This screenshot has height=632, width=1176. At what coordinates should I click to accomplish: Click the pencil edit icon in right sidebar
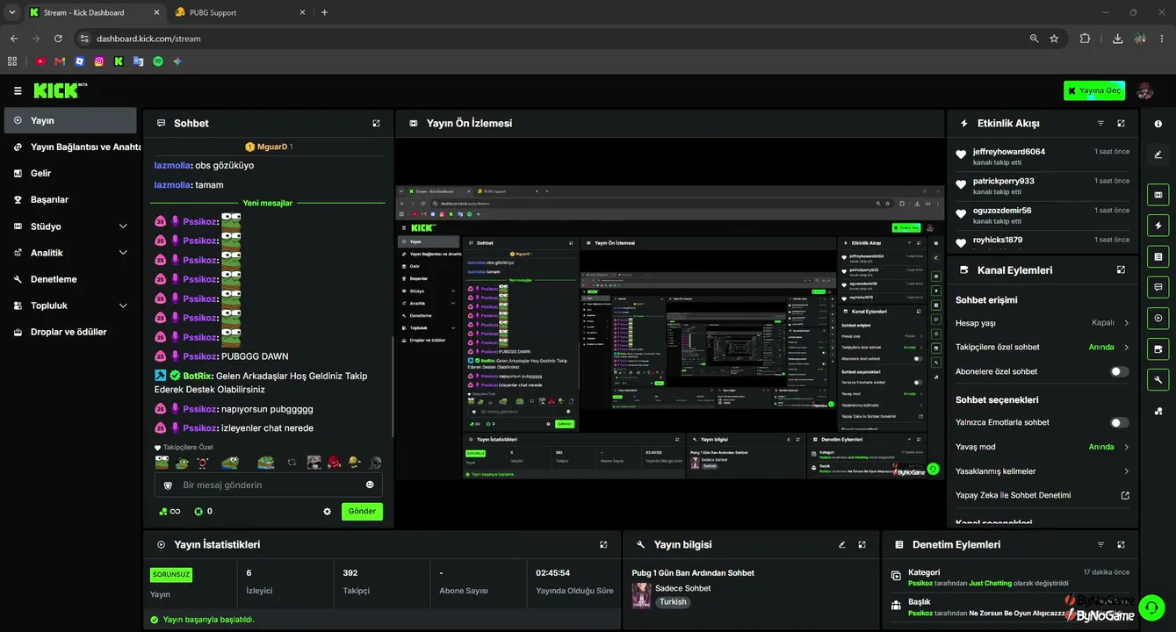coord(1158,154)
